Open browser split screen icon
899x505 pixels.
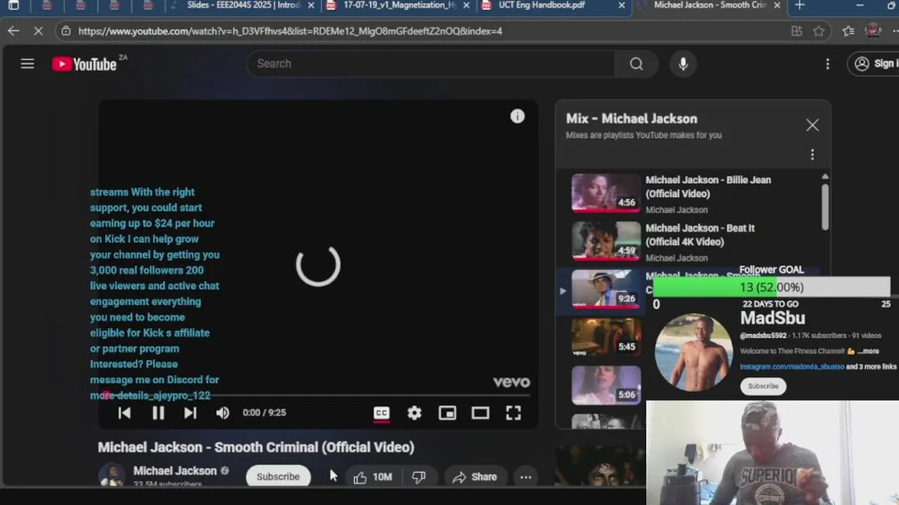(796, 31)
